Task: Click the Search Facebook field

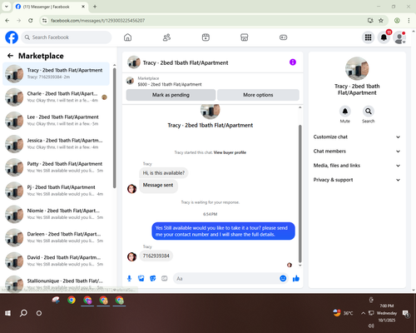Action: 67,37
